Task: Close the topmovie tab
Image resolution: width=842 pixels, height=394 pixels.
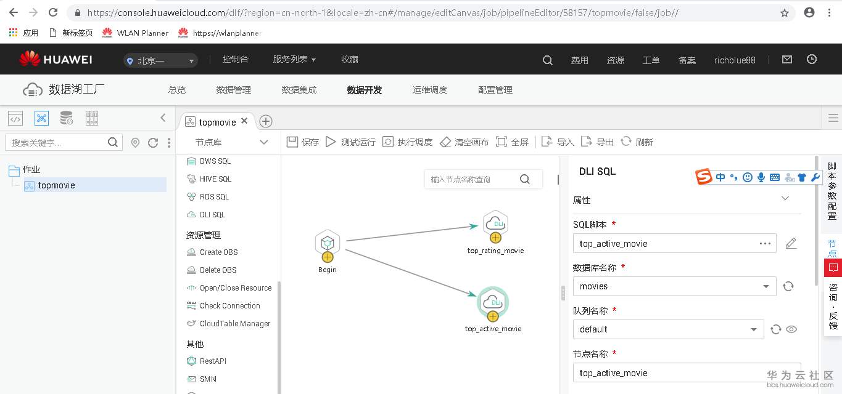Action: pyautogui.click(x=244, y=121)
